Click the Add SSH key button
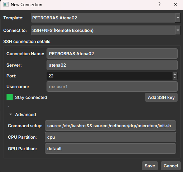The height and width of the screenshot is (172, 183). click(x=161, y=97)
